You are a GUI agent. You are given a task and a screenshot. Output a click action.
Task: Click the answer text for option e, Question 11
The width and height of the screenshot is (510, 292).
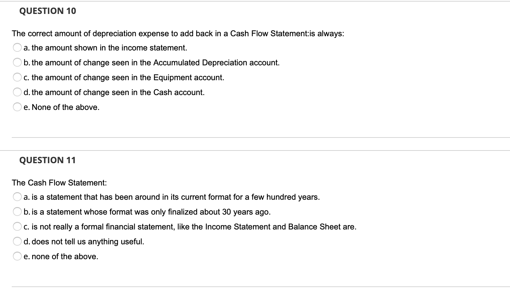tap(61, 256)
